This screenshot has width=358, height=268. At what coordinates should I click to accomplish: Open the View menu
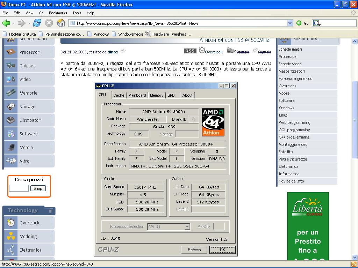[29, 13]
